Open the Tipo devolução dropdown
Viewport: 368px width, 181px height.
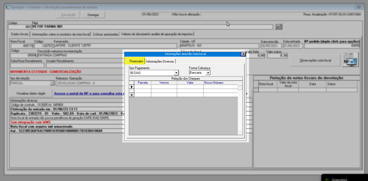coord(52,83)
